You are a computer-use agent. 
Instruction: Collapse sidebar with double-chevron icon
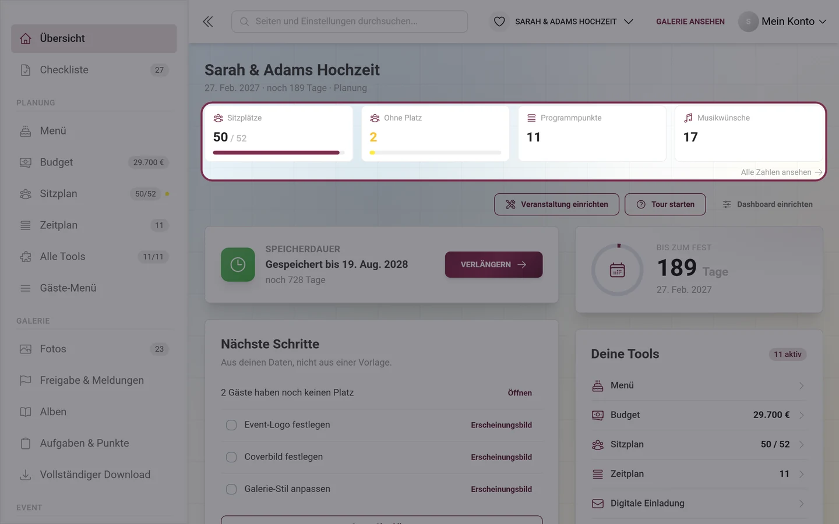[208, 22]
